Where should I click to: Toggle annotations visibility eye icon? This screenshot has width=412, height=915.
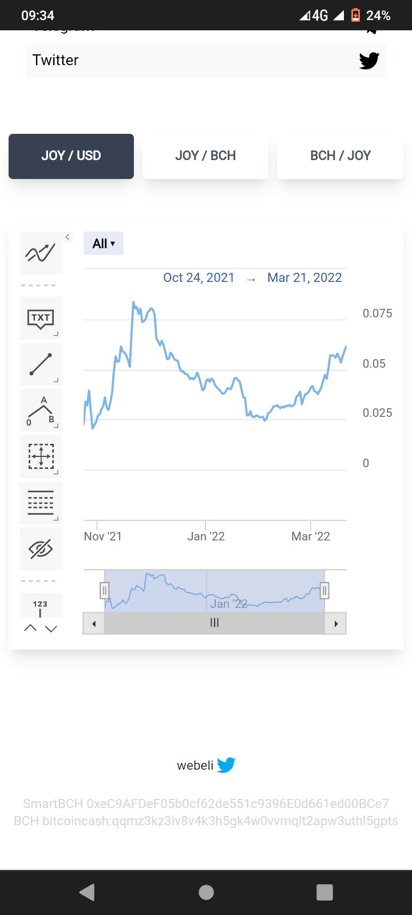click(x=41, y=549)
